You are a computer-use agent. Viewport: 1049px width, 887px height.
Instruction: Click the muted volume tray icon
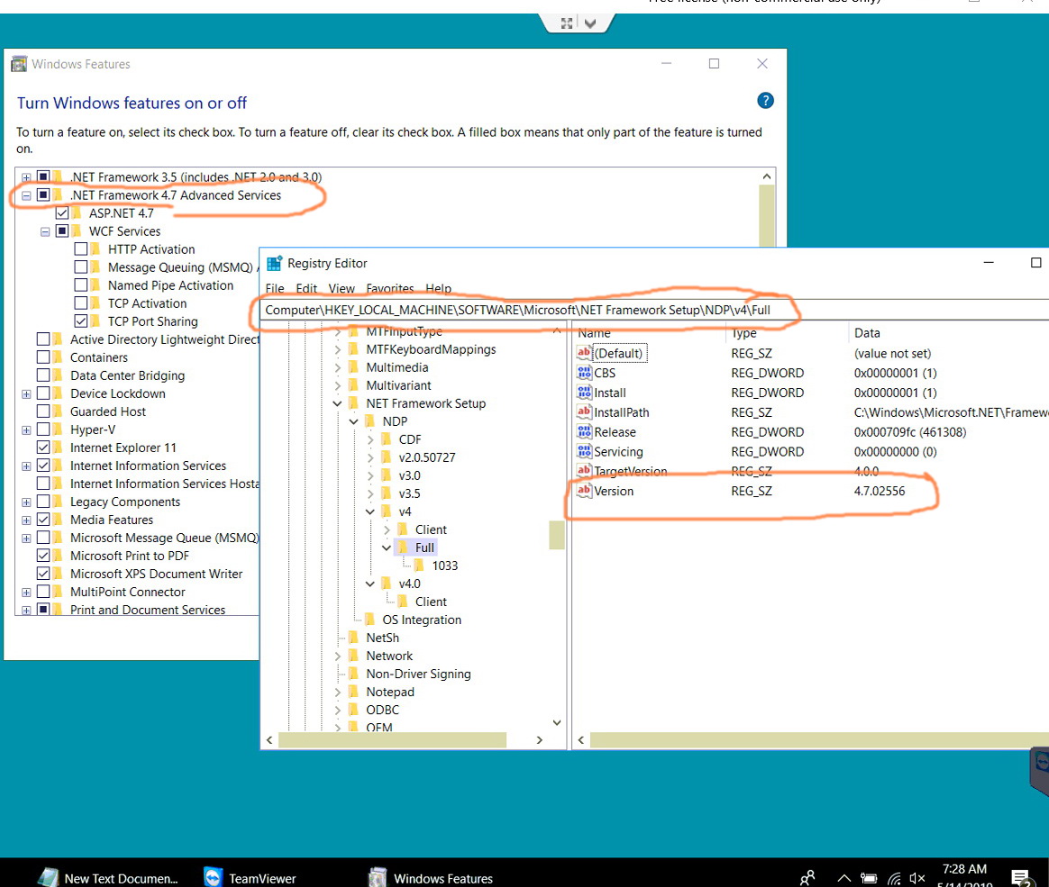pyautogui.click(x=917, y=878)
